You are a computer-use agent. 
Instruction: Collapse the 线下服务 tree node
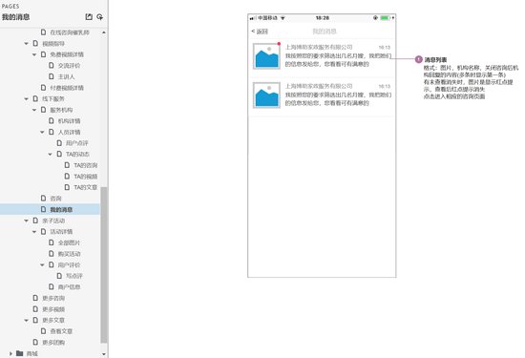(x=27, y=98)
